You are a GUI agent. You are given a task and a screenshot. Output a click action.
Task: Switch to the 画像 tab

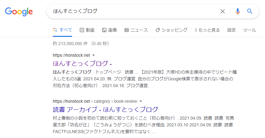point(109,30)
